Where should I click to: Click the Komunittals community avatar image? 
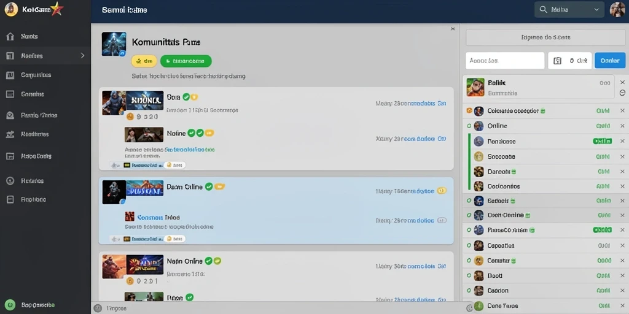114,44
